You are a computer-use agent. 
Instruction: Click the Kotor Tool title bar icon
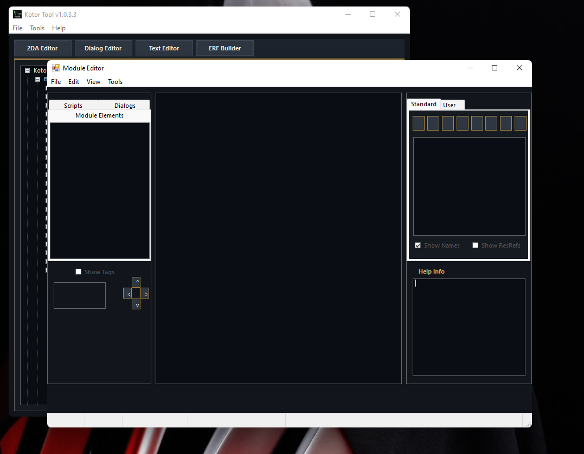point(17,14)
